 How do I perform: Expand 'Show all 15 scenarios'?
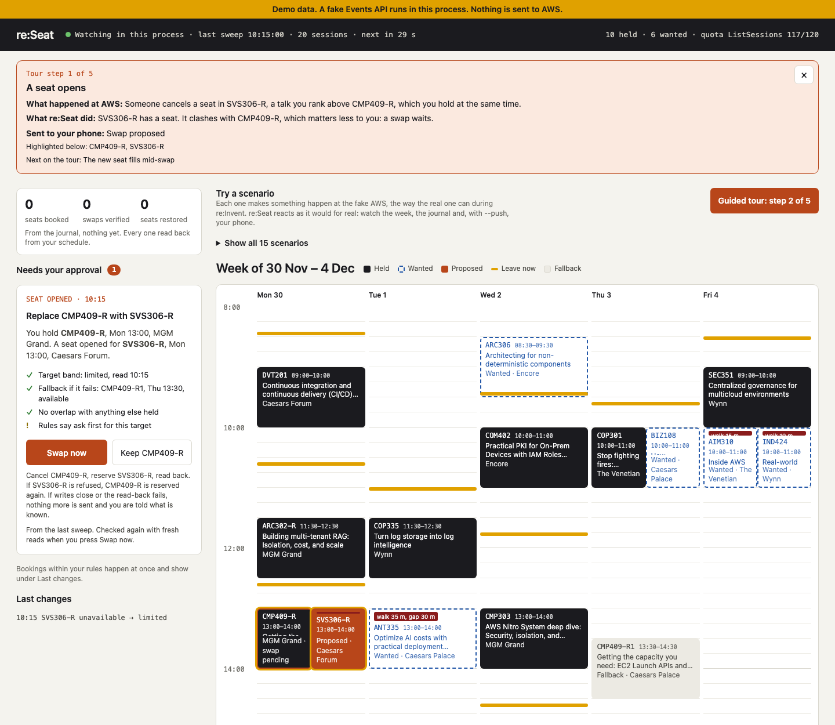click(262, 243)
